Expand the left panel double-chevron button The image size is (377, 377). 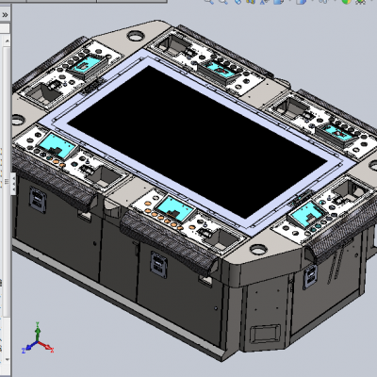tap(5, 15)
